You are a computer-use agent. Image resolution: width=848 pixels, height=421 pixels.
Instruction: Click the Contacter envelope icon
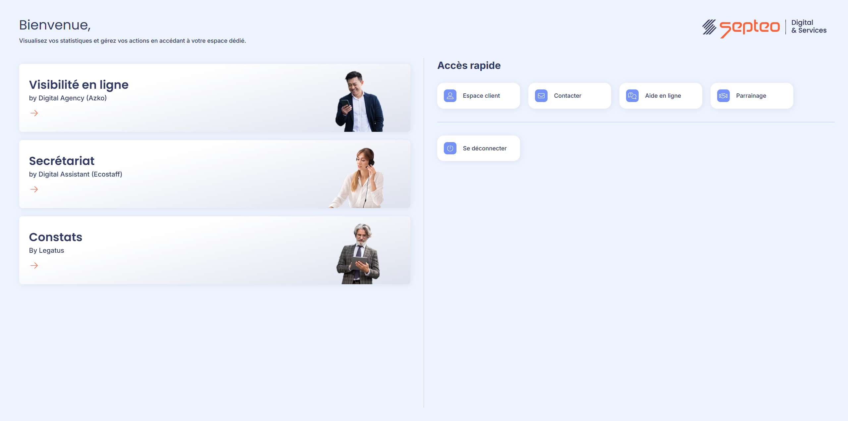(x=541, y=96)
